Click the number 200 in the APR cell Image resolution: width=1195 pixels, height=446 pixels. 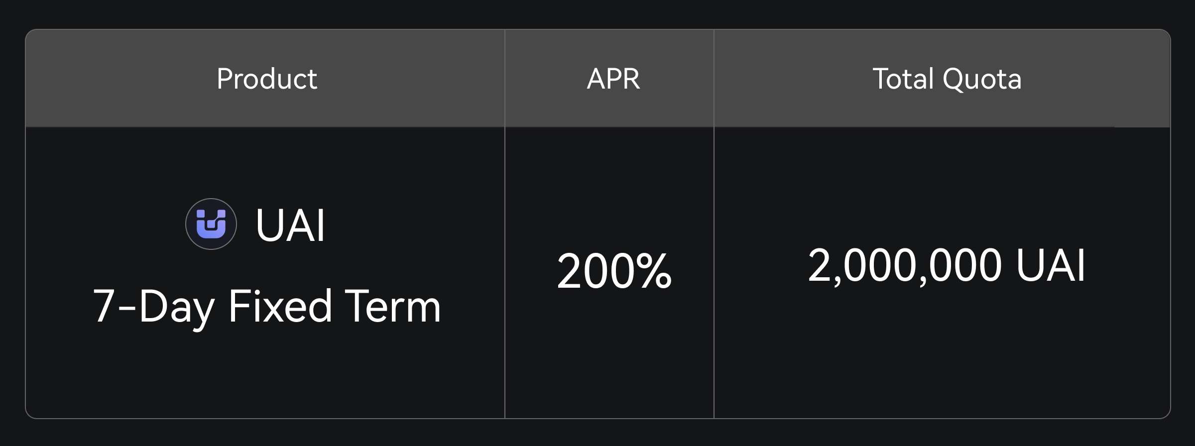click(x=596, y=271)
